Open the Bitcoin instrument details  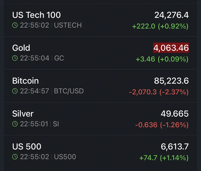point(100,86)
